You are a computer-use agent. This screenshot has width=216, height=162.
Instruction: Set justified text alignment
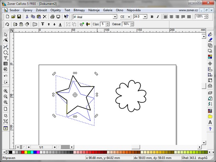click(x=183, y=17)
